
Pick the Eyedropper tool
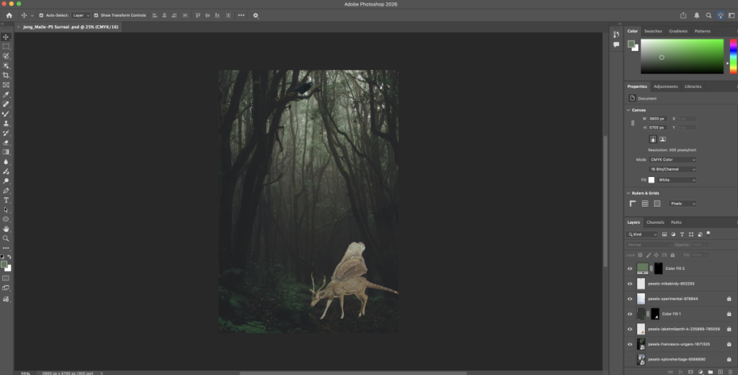click(x=6, y=94)
